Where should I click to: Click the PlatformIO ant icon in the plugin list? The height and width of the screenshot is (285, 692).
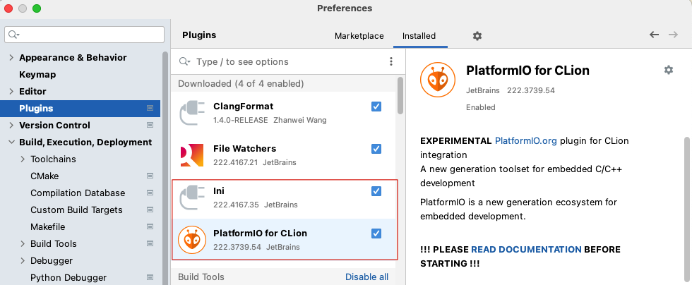(x=192, y=240)
